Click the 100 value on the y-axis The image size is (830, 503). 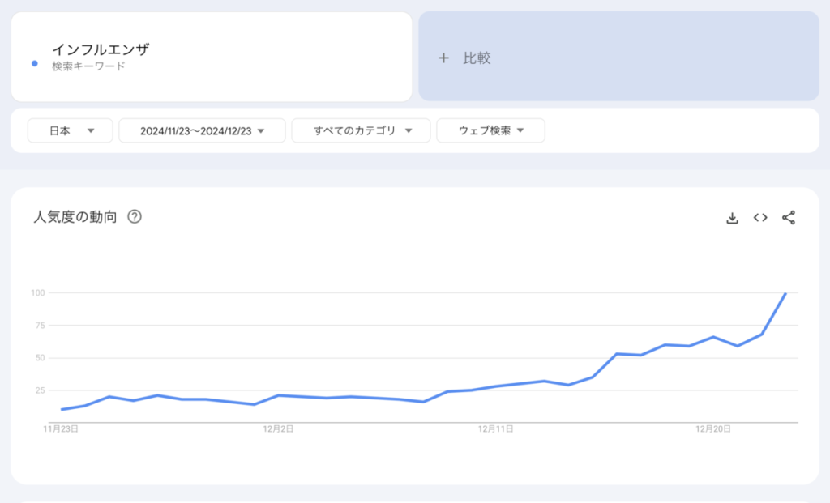[36, 292]
